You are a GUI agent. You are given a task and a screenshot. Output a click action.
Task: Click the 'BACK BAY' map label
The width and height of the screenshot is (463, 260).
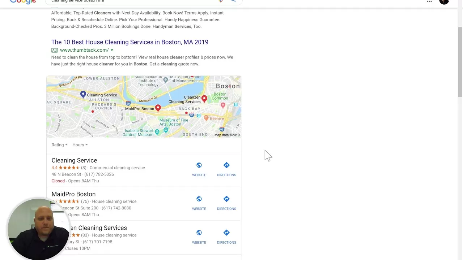[189, 109]
